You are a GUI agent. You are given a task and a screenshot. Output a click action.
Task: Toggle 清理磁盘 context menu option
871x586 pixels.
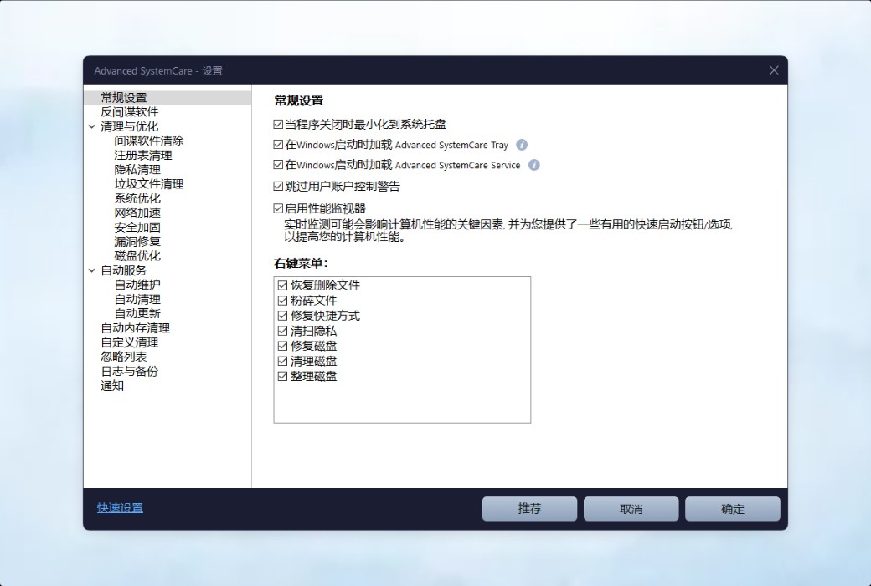pyautogui.click(x=283, y=361)
